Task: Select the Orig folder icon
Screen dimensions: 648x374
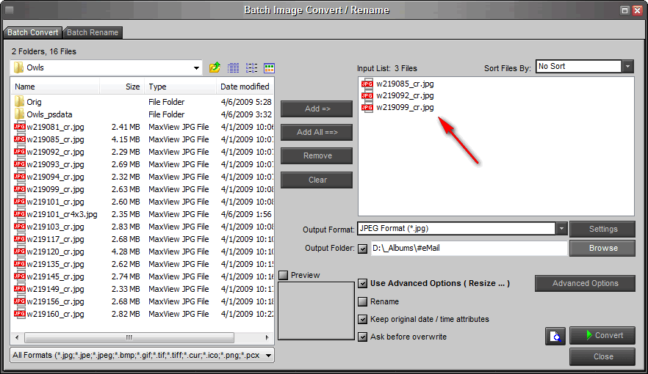Action: 19,101
